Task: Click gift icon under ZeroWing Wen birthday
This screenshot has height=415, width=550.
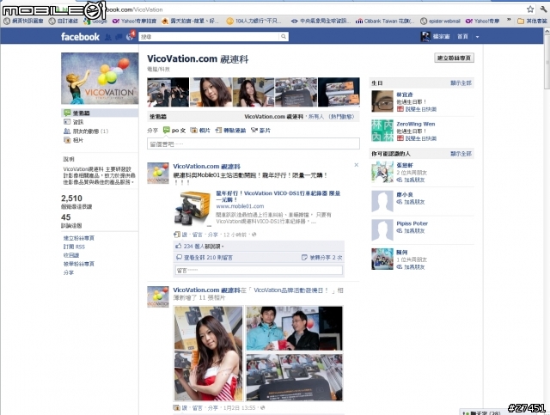Action: [400, 138]
